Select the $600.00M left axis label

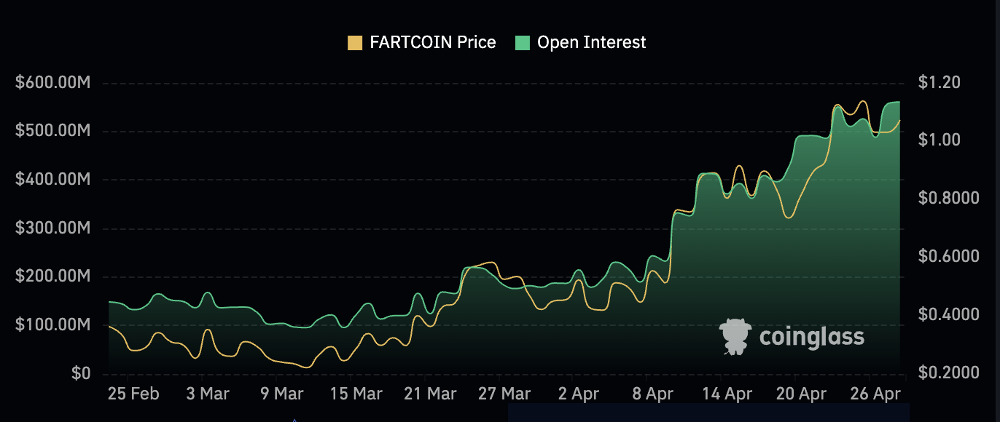(52, 83)
